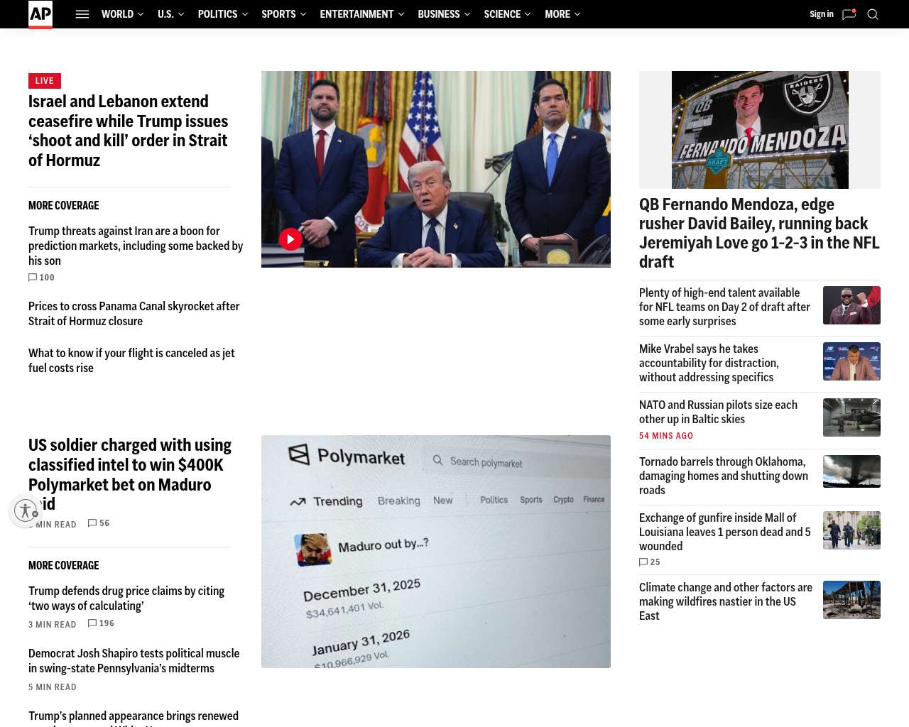Click the Polymarket screen photo

click(436, 552)
